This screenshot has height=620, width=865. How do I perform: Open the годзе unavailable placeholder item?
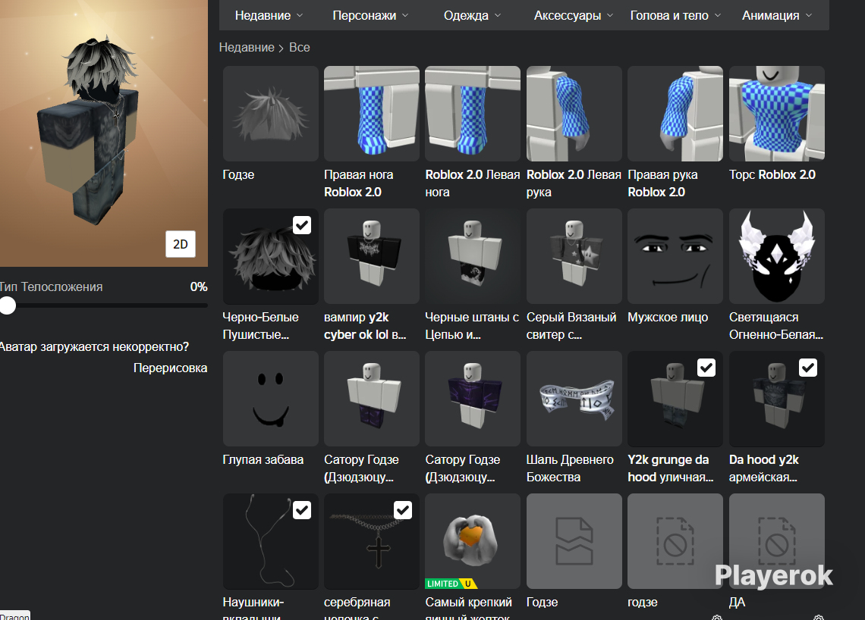click(675, 541)
